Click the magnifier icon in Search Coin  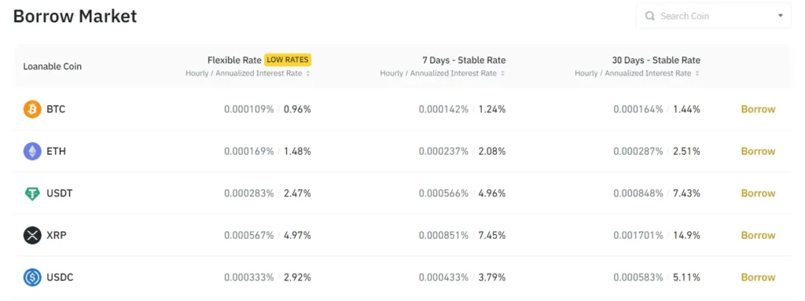point(650,16)
